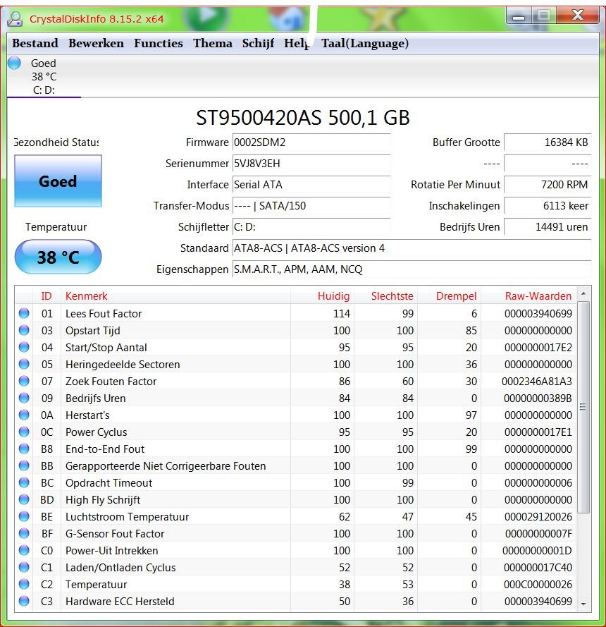Open the Taal(Language) menu

click(365, 44)
